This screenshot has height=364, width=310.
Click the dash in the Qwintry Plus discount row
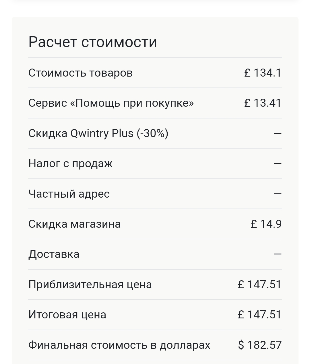click(278, 133)
